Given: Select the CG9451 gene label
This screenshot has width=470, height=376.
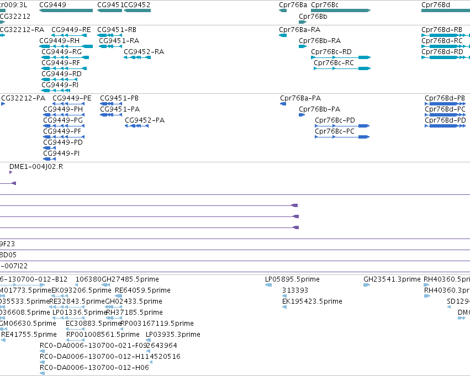Looking at the screenshot, I should pyautogui.click(x=110, y=5).
